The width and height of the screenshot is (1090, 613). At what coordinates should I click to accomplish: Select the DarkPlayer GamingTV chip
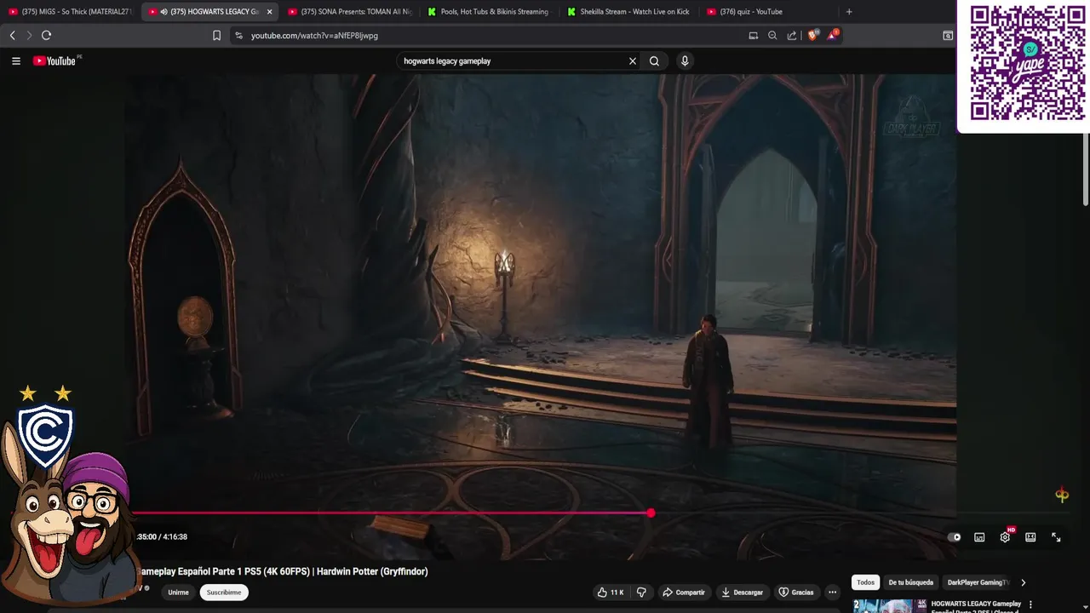978,582
